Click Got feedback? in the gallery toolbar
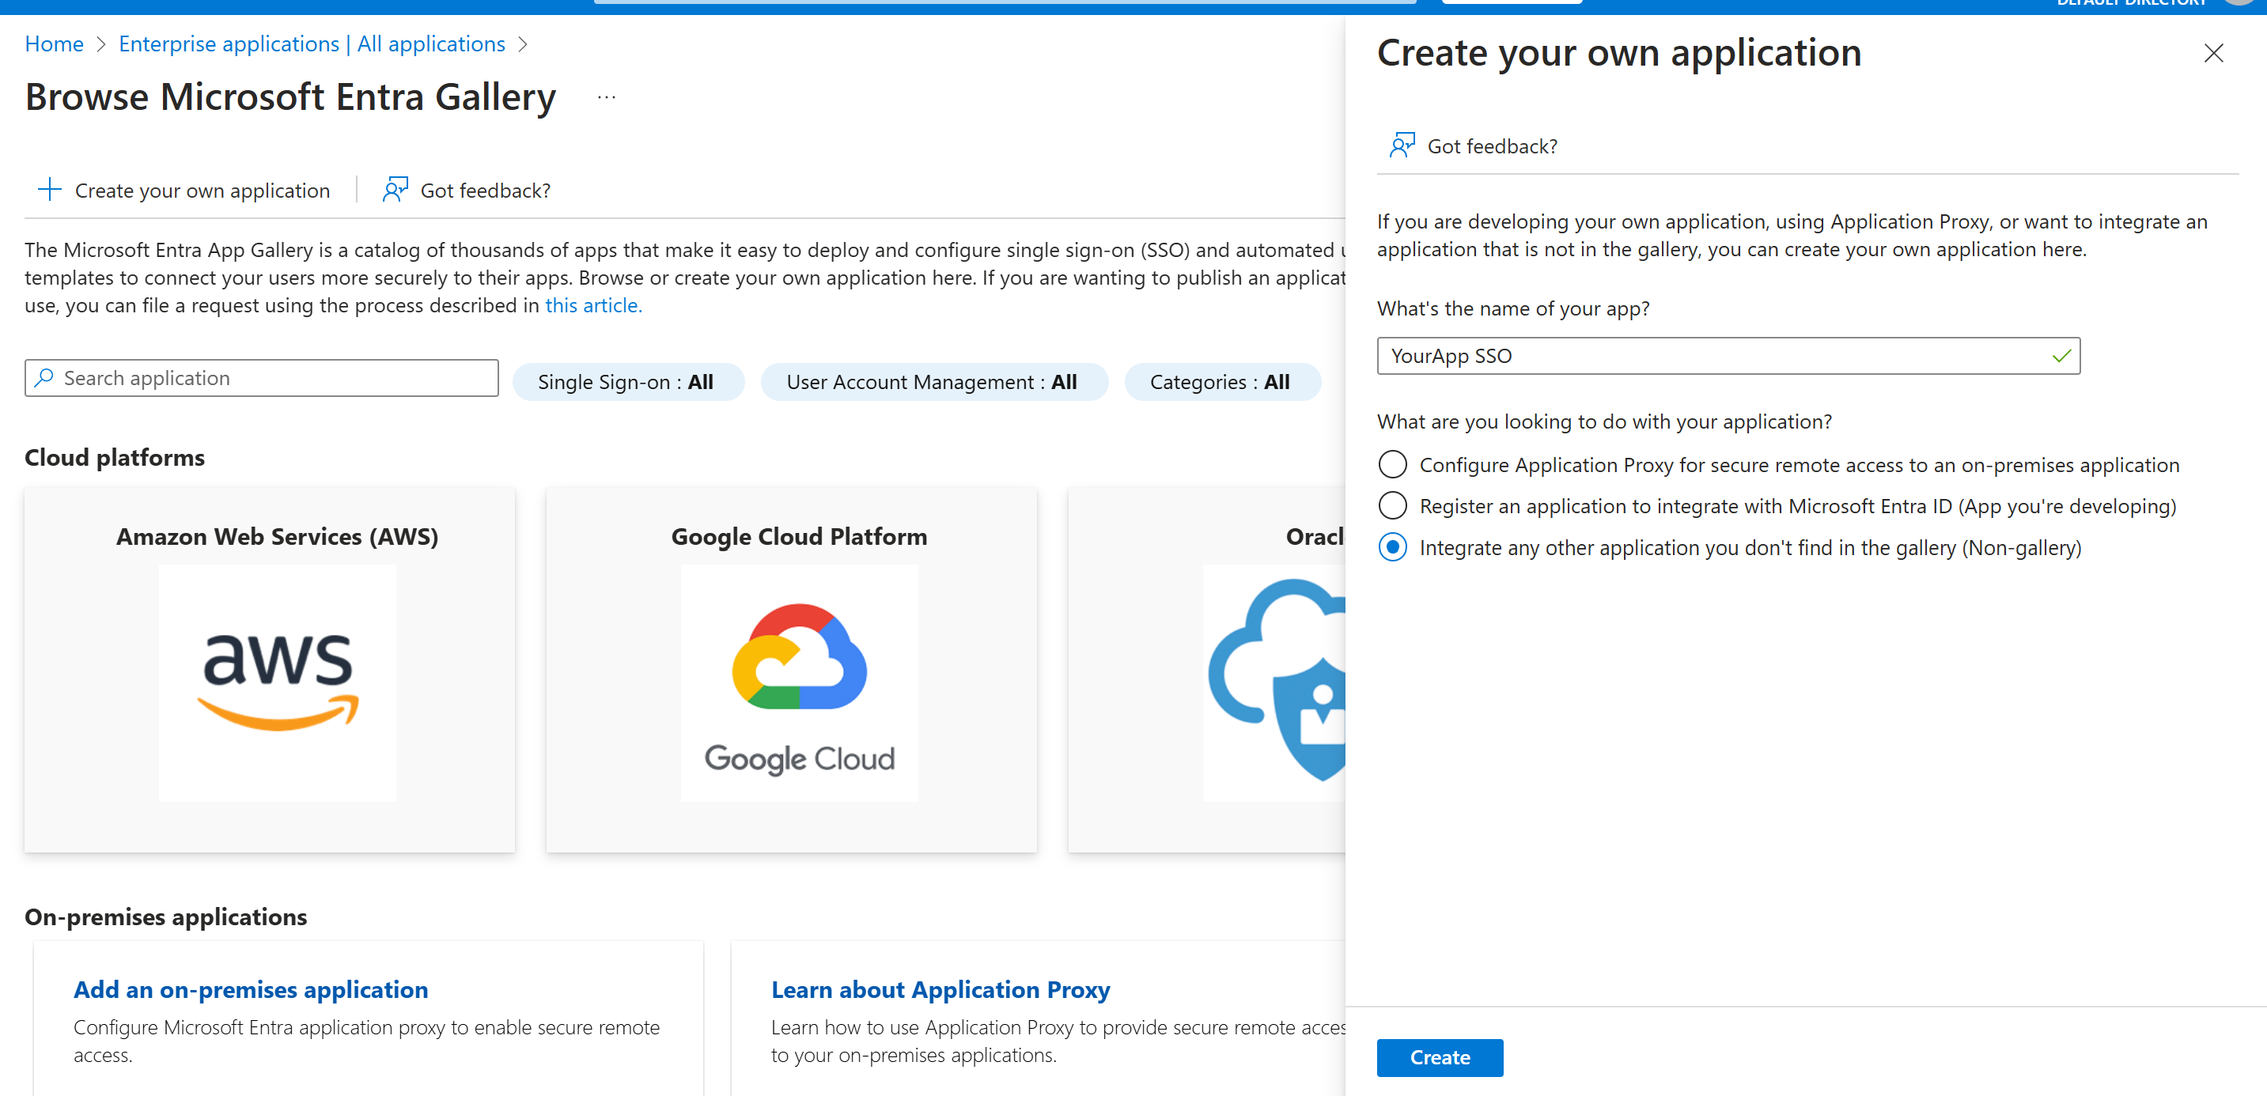Viewport: 2267px width, 1096px height. [467, 190]
